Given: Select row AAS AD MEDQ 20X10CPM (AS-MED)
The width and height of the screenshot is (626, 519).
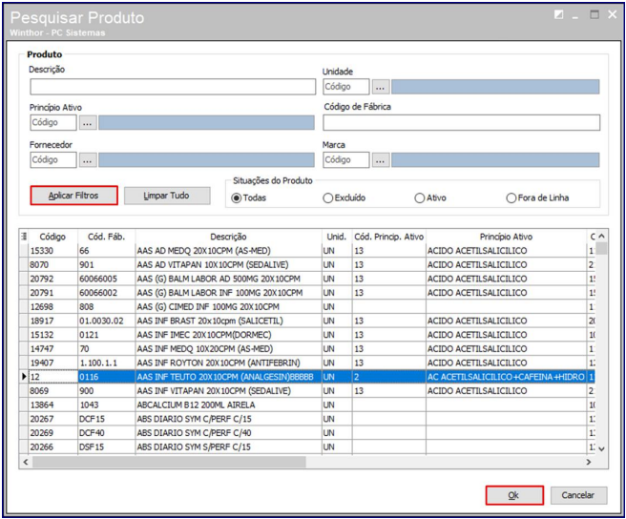Looking at the screenshot, I should tap(307, 251).
